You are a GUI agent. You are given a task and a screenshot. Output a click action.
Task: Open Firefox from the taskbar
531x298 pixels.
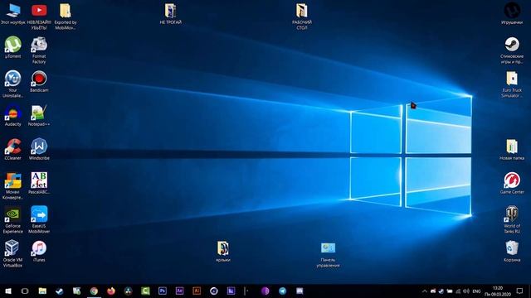(x=111, y=291)
